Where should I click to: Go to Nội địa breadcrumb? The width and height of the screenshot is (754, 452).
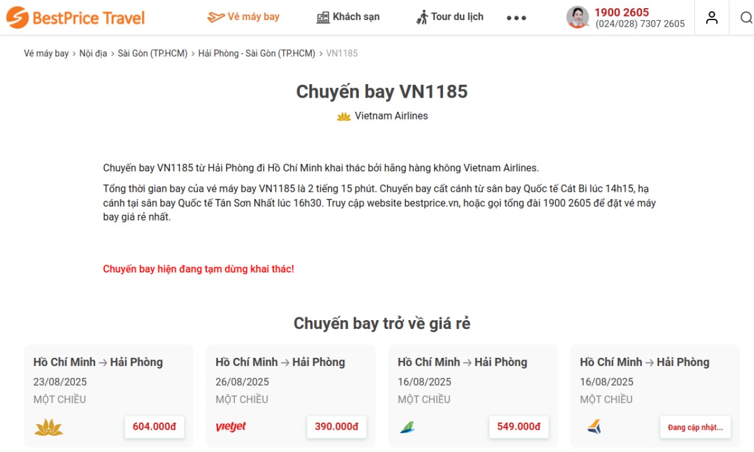pos(93,54)
